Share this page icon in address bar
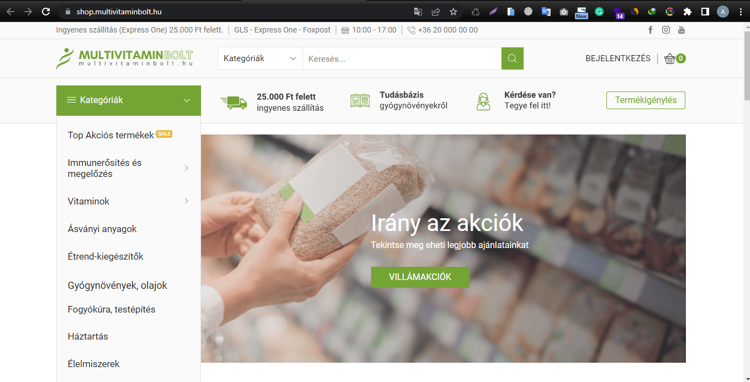 pos(436,11)
